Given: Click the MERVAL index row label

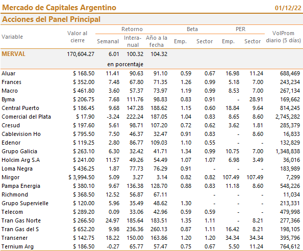Looking at the screenshot, I should click(x=13, y=54).
